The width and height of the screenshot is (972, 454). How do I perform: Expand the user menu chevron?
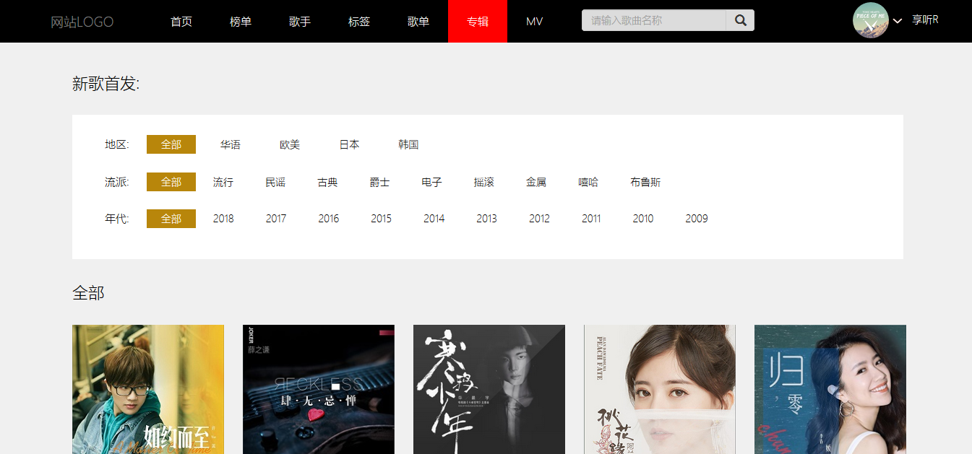pos(898,21)
